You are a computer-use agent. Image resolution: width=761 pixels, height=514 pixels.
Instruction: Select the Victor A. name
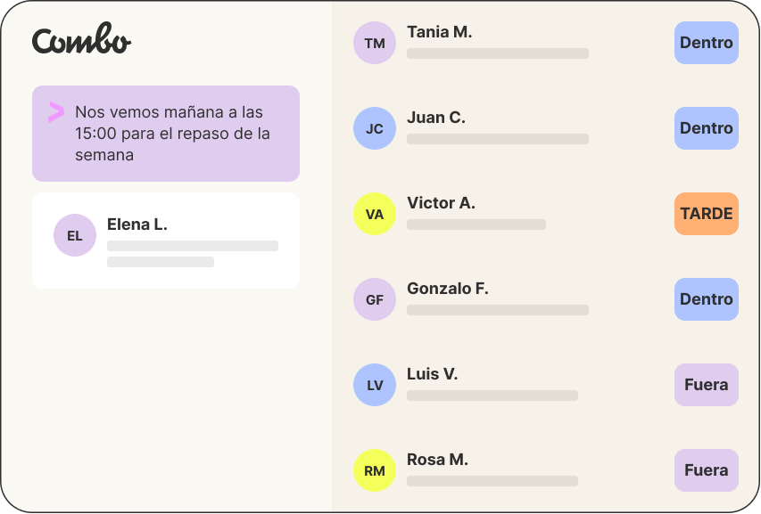click(441, 203)
